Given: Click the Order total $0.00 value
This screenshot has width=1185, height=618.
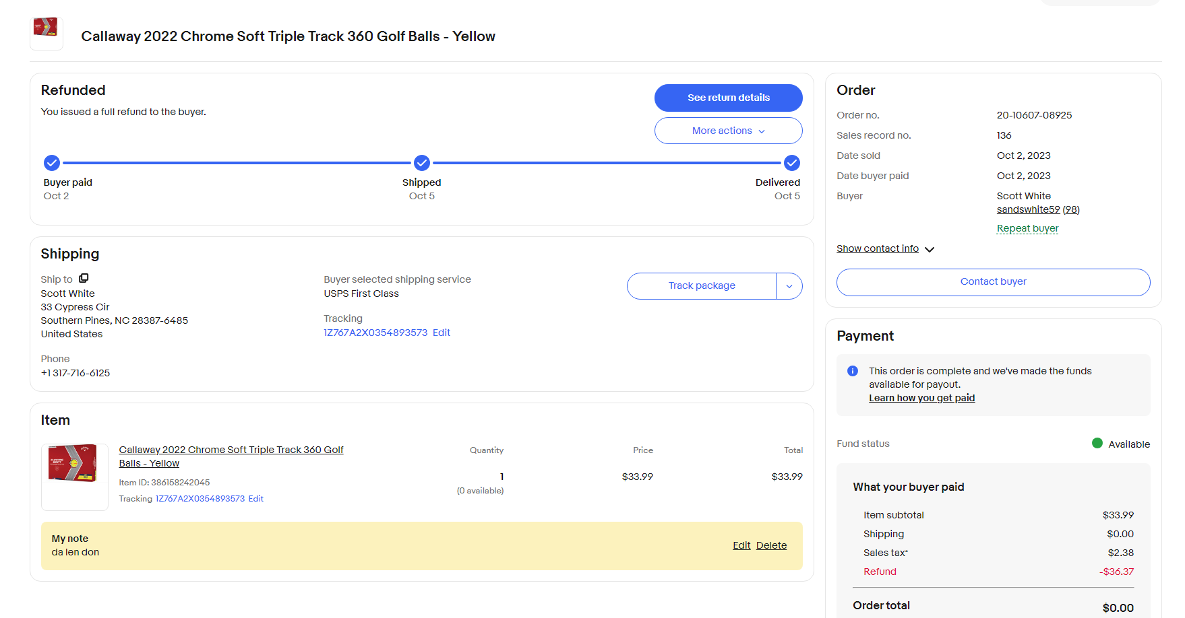Looking at the screenshot, I should 1118,608.
